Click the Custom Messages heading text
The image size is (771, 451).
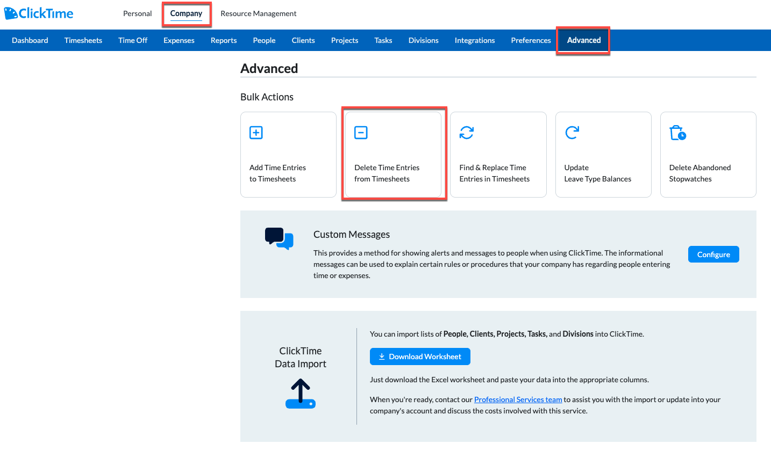click(352, 235)
